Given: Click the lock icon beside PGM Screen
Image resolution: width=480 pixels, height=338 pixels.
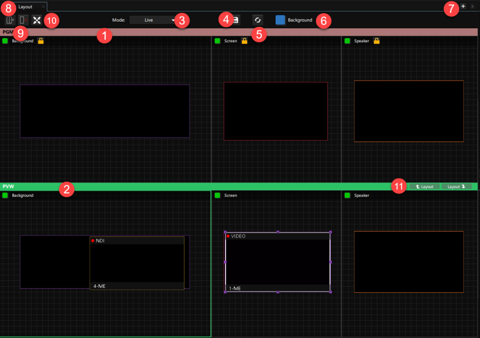Looking at the screenshot, I should (244, 41).
